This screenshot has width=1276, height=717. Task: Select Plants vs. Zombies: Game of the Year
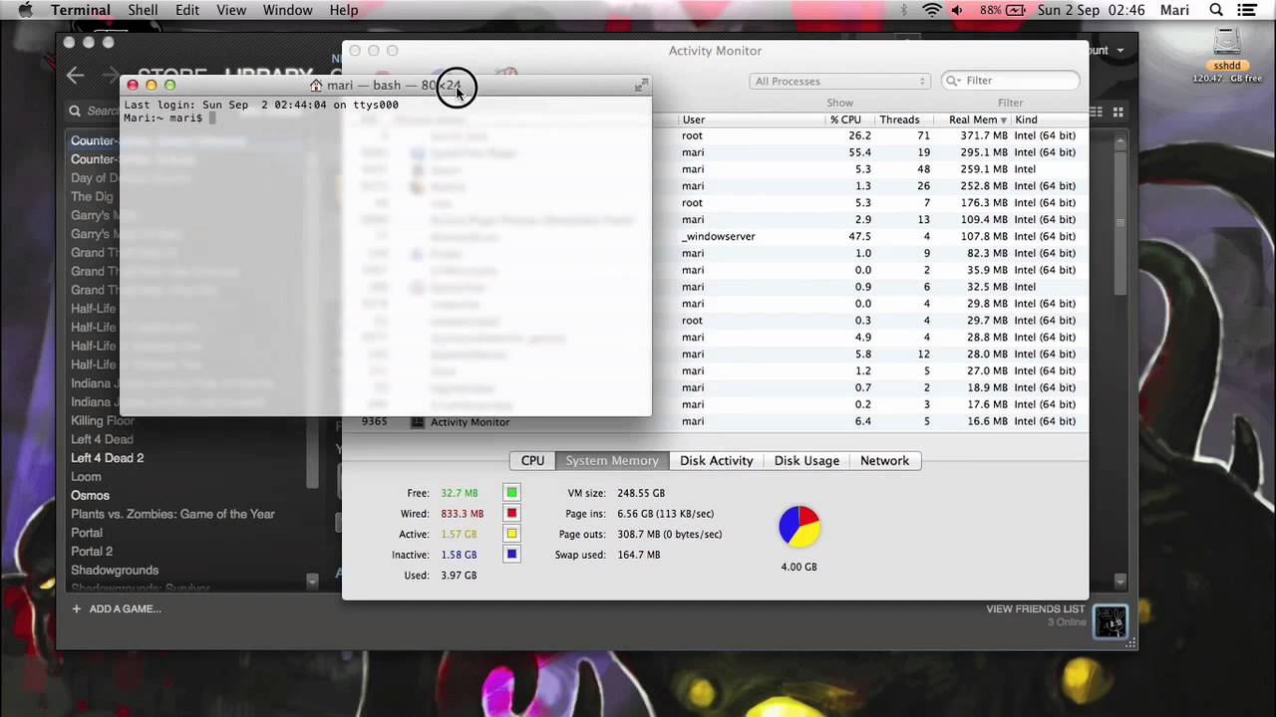[172, 515]
